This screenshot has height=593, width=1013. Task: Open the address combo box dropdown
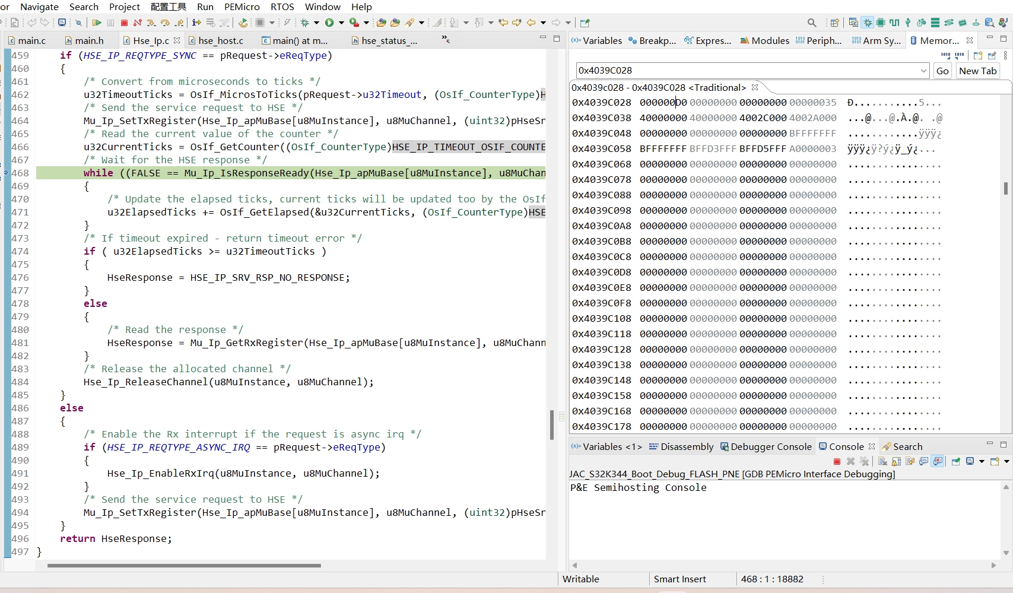tap(923, 71)
